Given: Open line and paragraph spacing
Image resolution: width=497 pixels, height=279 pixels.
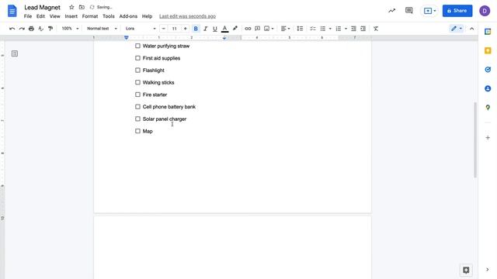Looking at the screenshot, I should pyautogui.click(x=300, y=29).
